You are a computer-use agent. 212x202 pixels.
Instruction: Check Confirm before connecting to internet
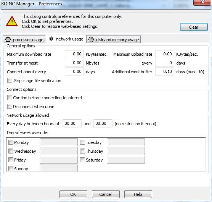click(x=10, y=98)
